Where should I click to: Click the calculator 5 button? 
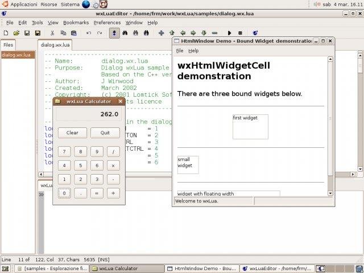[81, 166]
